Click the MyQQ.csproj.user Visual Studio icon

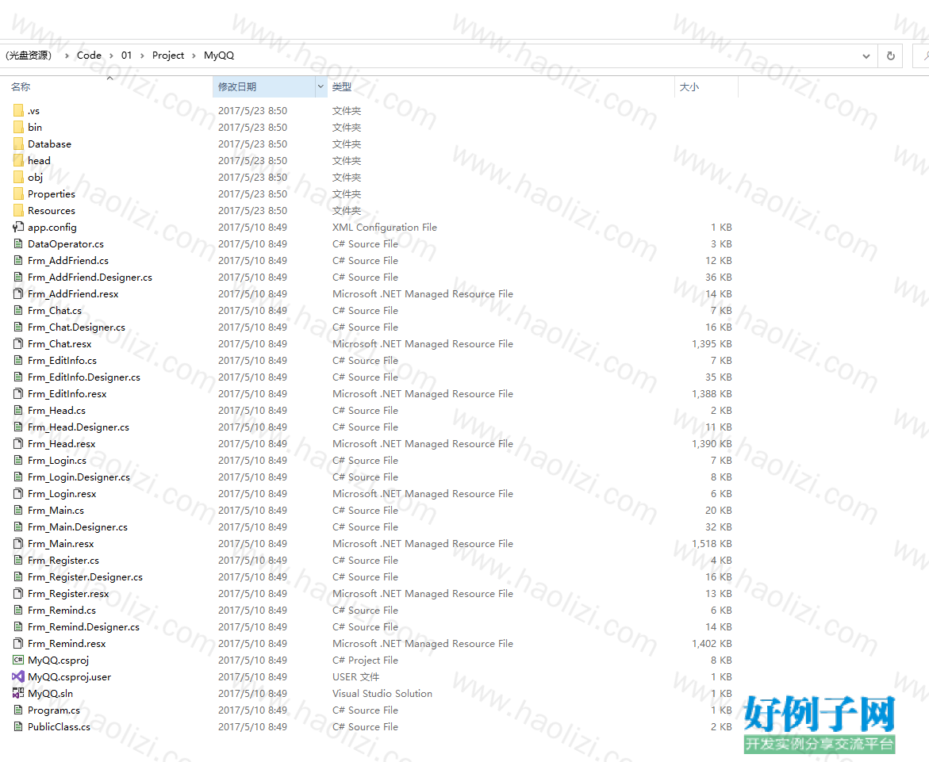coord(18,676)
